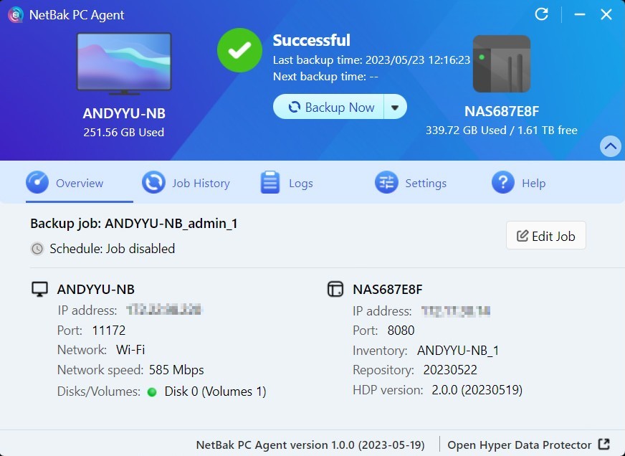
Task: Open the Logs tab
Action: [287, 183]
